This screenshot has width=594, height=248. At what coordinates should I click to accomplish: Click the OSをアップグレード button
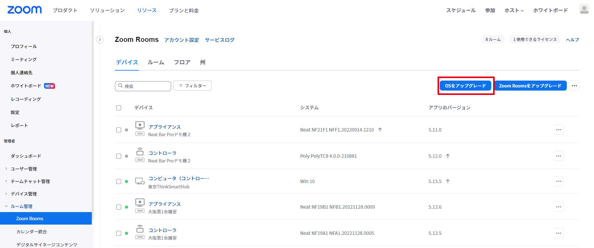(465, 86)
